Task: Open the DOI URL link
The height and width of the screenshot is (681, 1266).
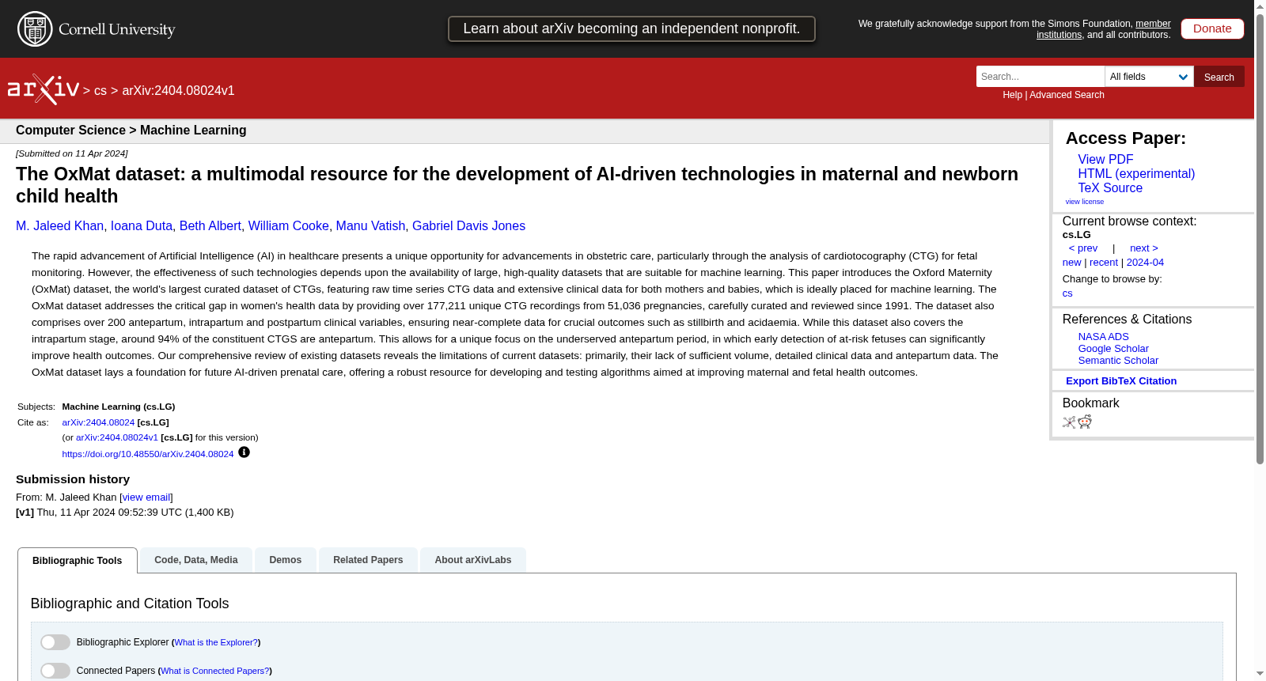Action: [148, 454]
